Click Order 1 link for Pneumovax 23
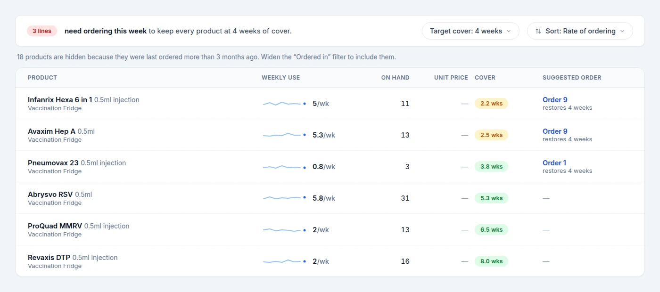660x292 pixels. coord(554,163)
